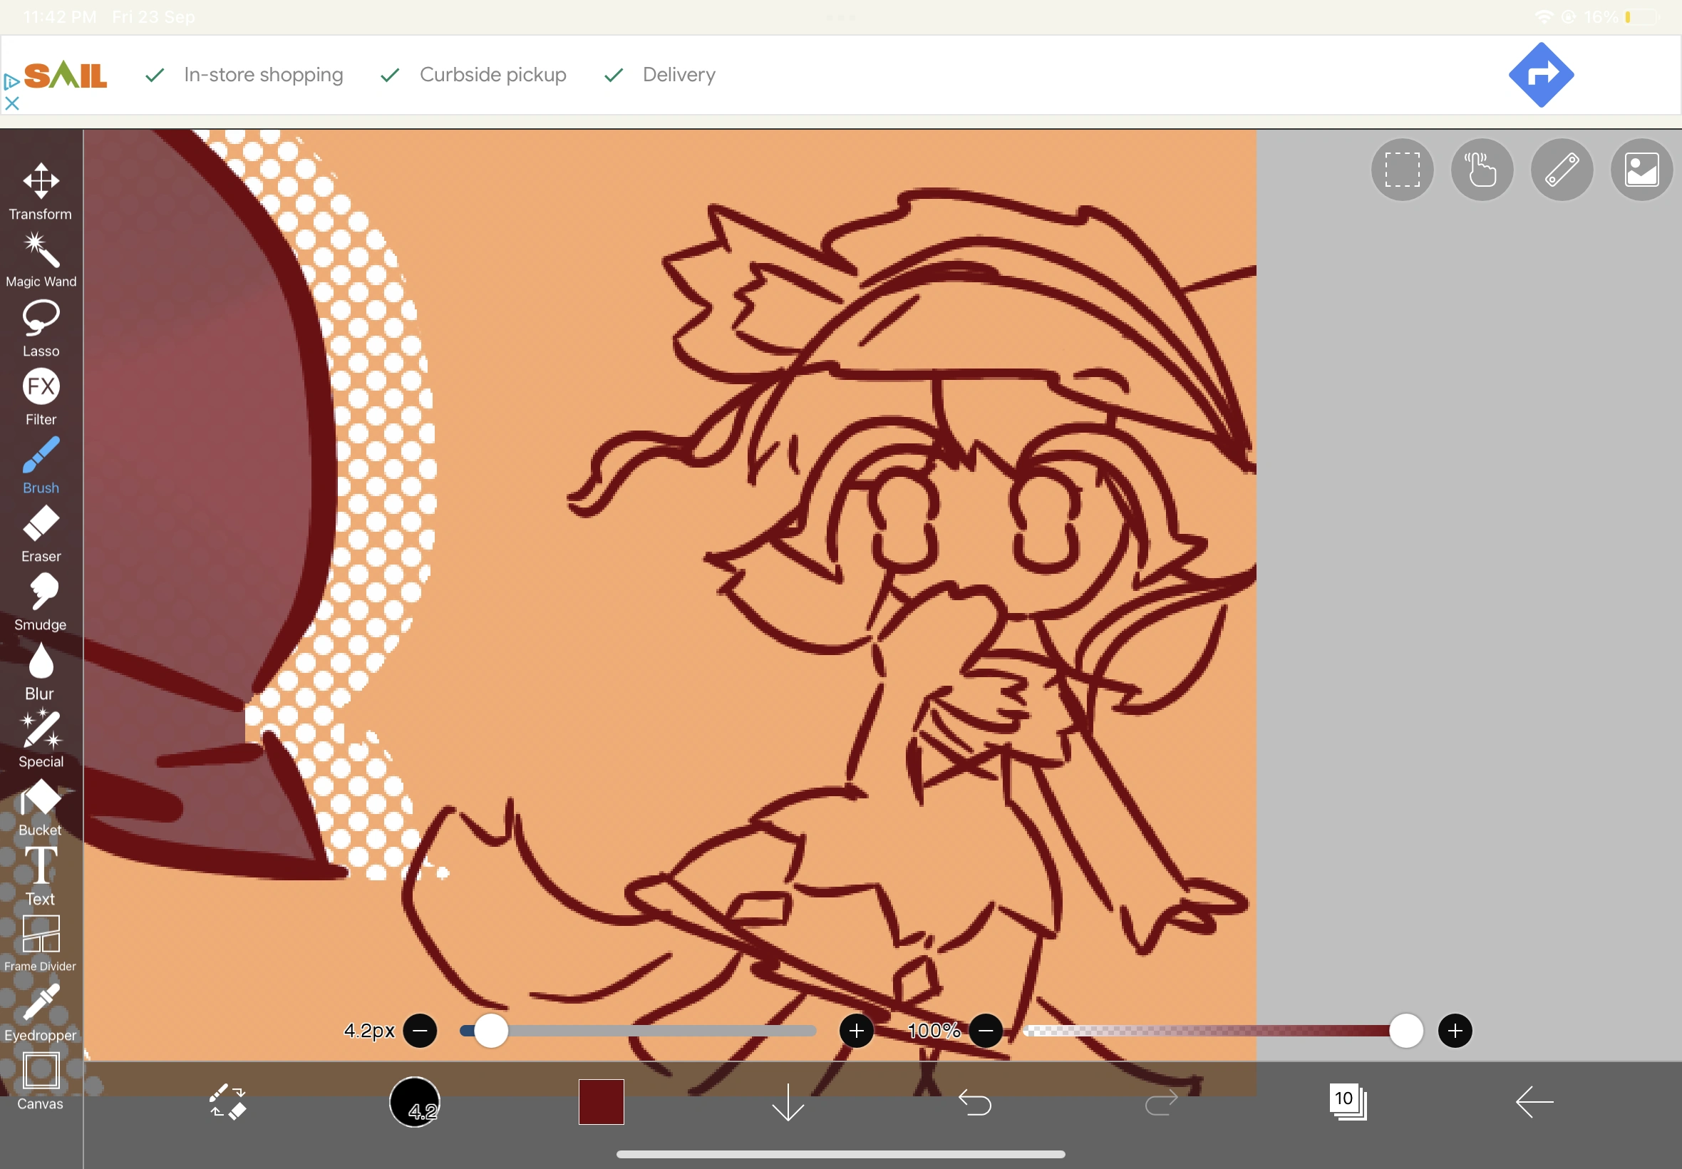
Task: Close the SAIL ad banner
Action: 11,104
